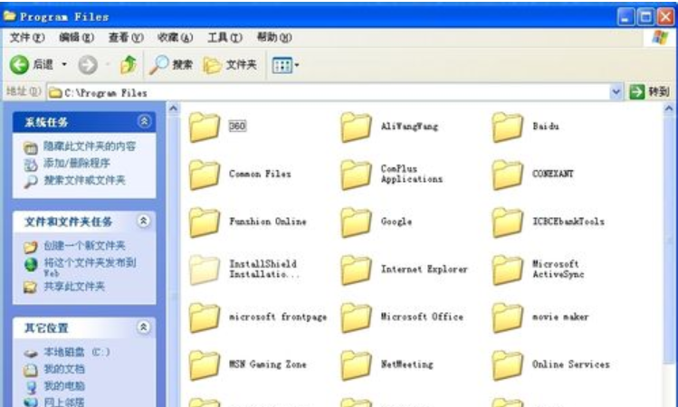Viewport: 678px width, 407px height.
Task: Click the Back arrow toolbar icon
Action: point(21,65)
